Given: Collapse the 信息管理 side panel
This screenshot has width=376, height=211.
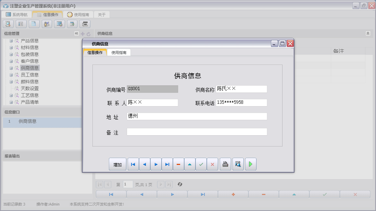Looking at the screenshot, I should coord(76,33).
